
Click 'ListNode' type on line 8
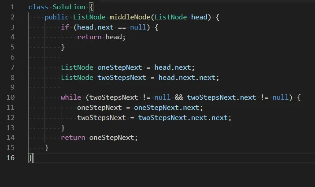[x=77, y=78]
